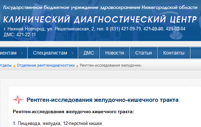Click the heading Рентген-исследования желудочно-кишечного тракта
The height and width of the screenshot is (127, 201).
(103, 100)
